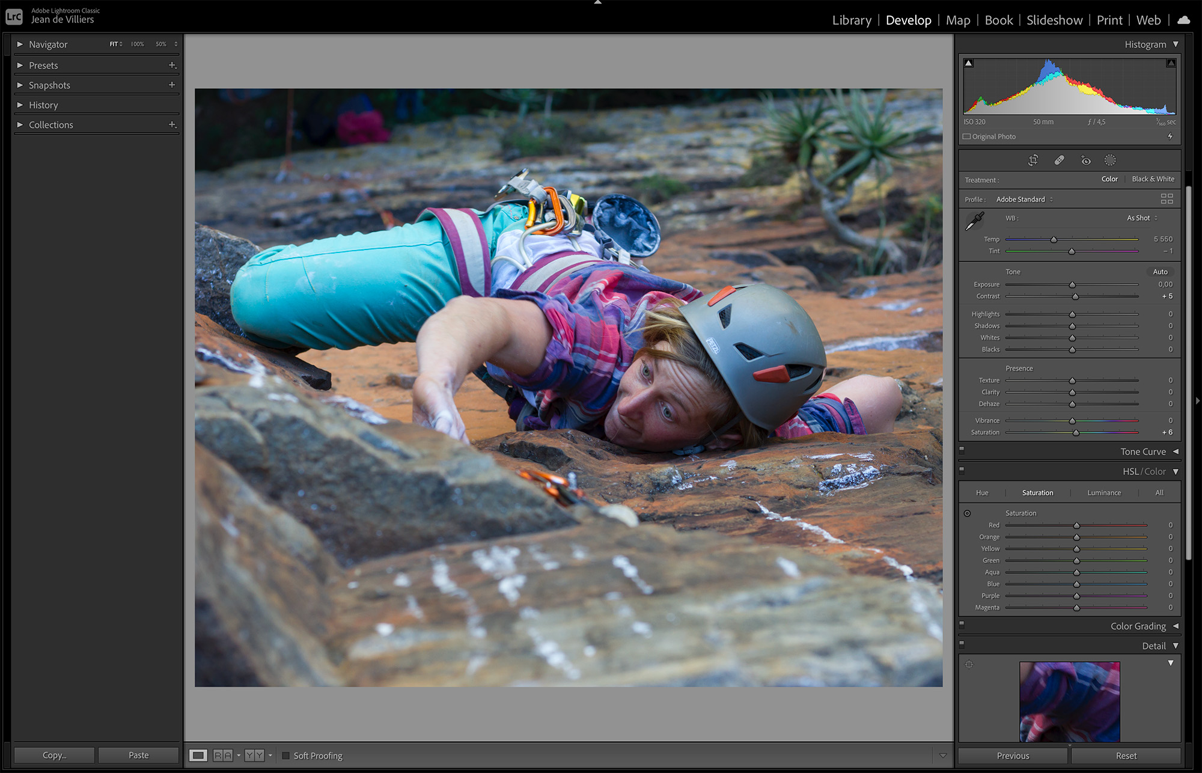Viewport: 1202px width, 773px height.
Task: Select the Masking tool icon
Action: 1110,160
